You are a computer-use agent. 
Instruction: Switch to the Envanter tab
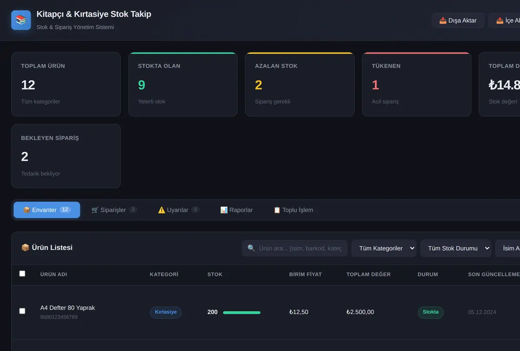coord(47,210)
